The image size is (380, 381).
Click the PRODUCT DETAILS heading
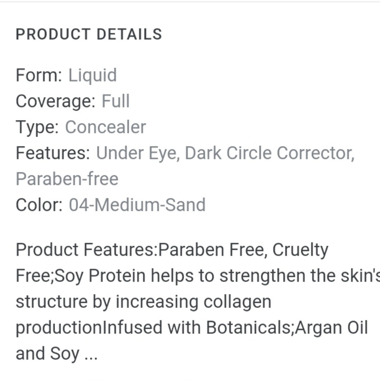pyautogui.click(x=89, y=34)
